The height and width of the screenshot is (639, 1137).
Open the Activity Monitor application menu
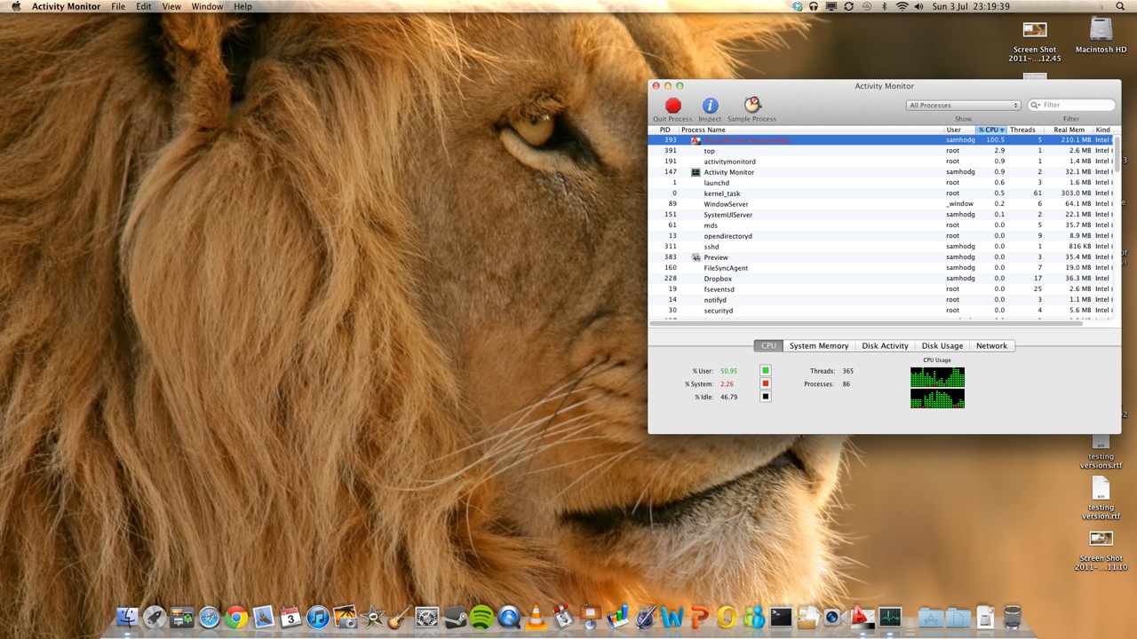(x=66, y=6)
